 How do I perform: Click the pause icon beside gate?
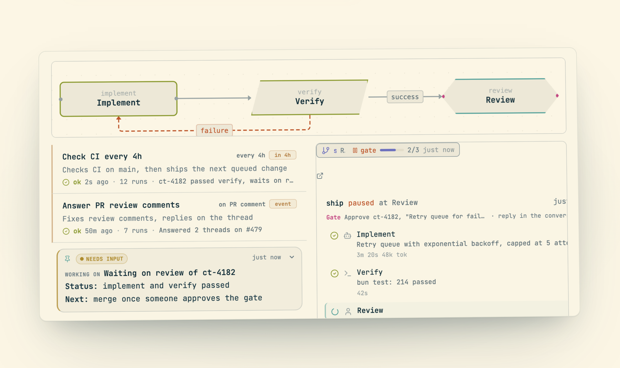[355, 150]
